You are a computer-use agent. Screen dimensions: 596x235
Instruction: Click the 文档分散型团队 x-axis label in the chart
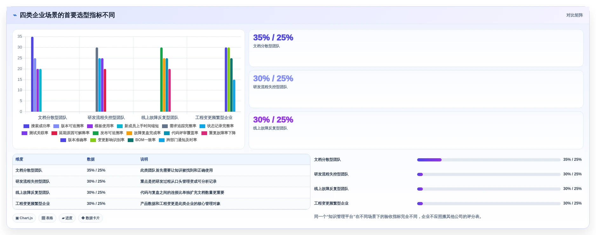tap(52, 118)
